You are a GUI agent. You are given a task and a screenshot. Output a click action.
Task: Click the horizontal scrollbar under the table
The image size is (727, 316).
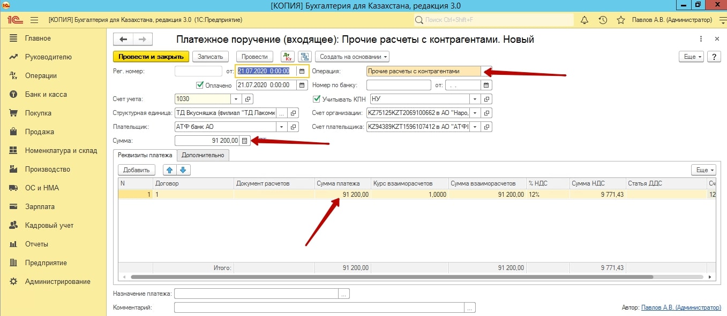click(x=391, y=278)
